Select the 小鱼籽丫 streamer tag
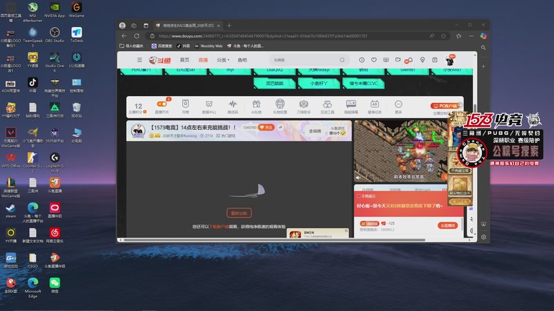Viewport: 554px width, 311px height. tap(319, 83)
